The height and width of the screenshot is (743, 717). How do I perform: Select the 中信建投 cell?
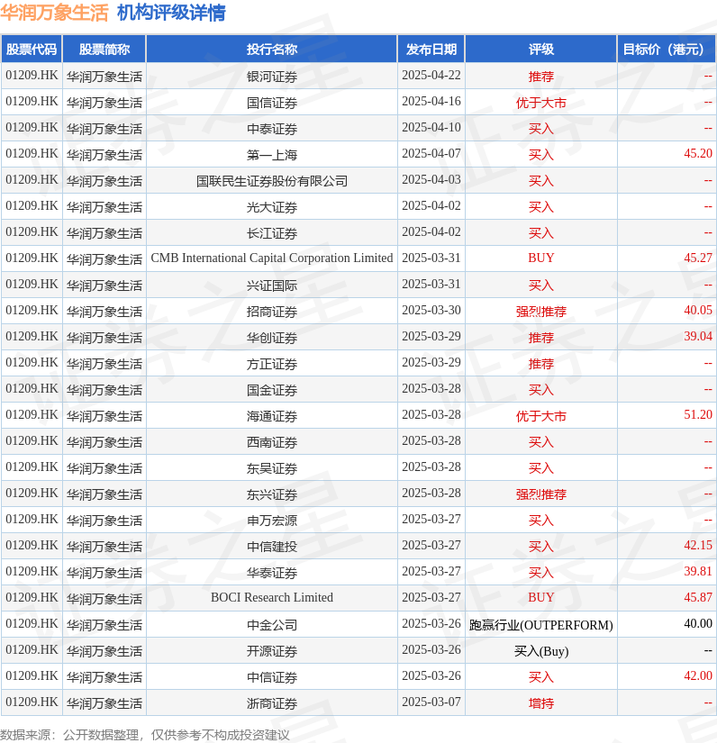[271, 546]
